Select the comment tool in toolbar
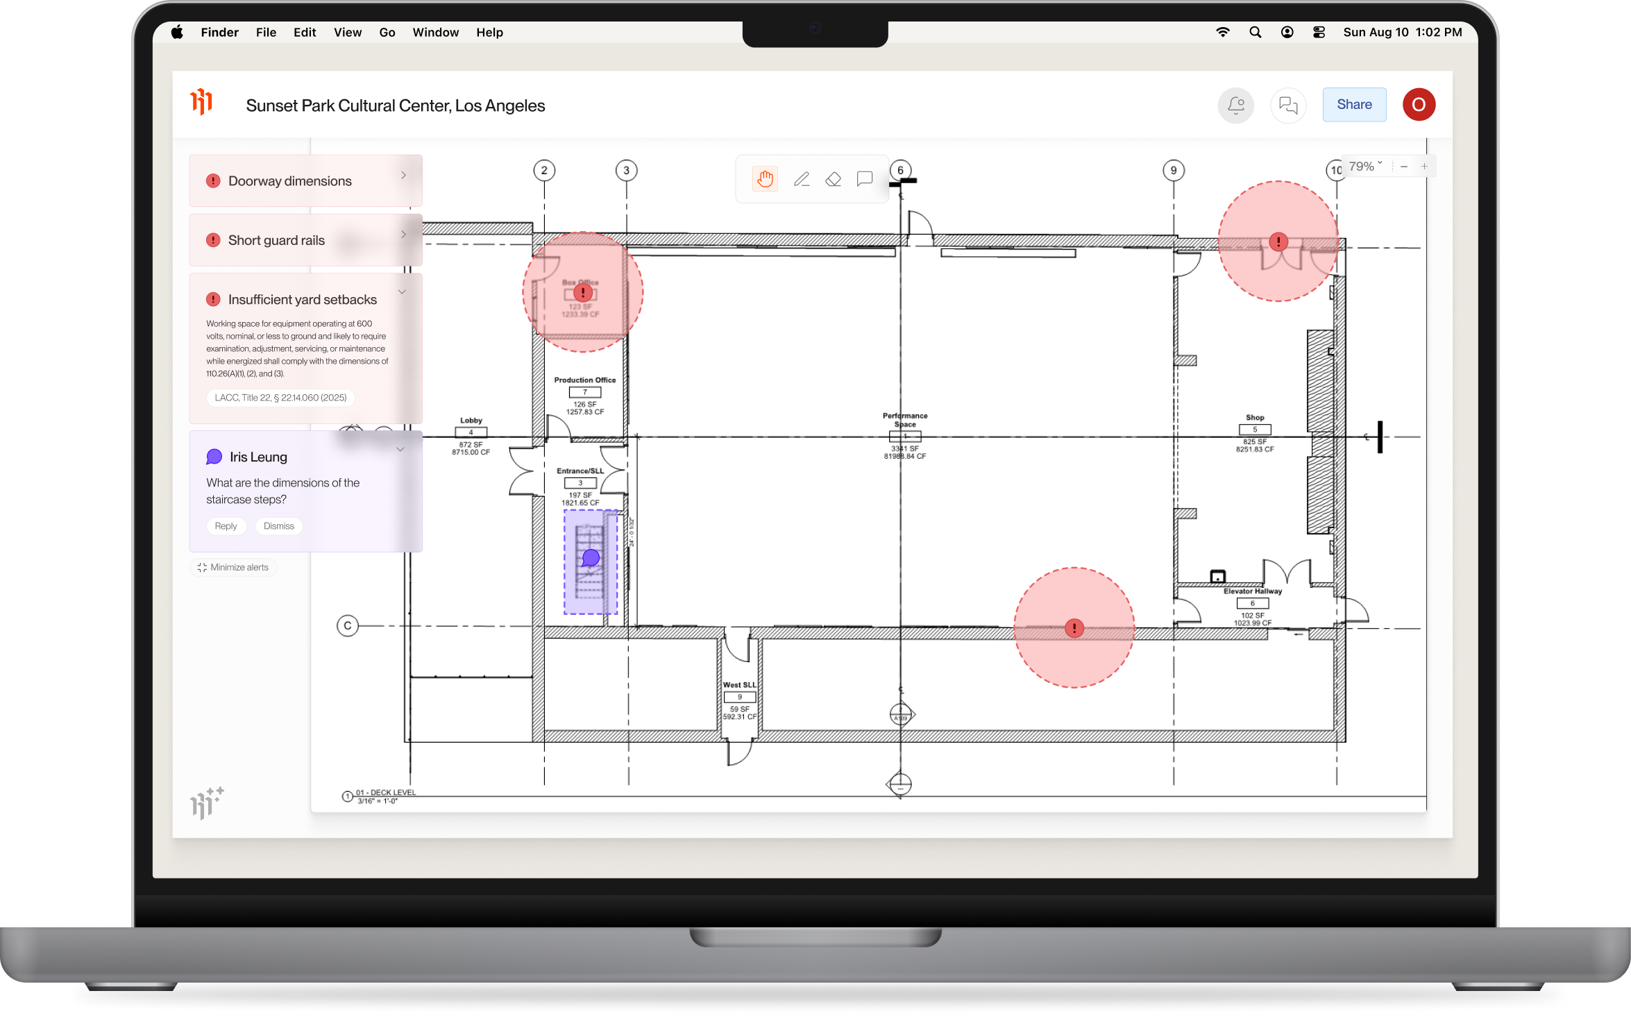Viewport: 1631px width, 1016px height. (x=864, y=179)
